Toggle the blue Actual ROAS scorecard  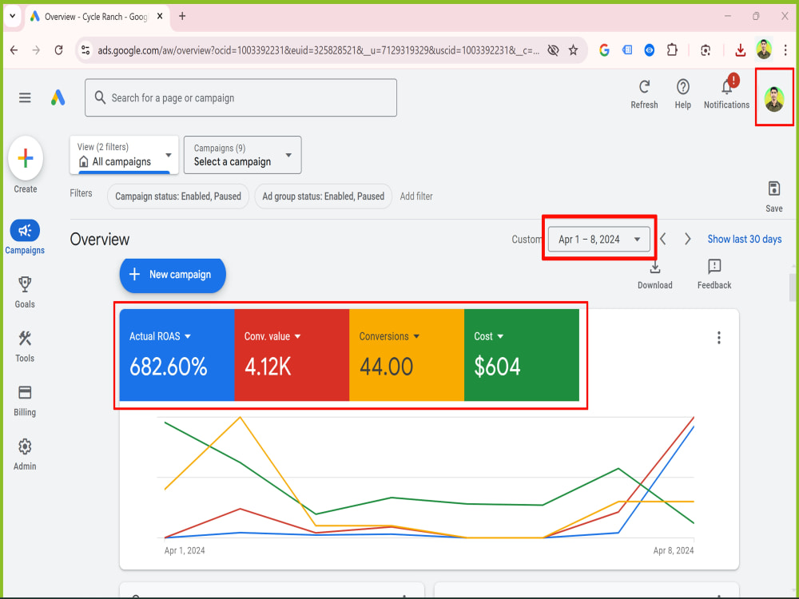177,355
